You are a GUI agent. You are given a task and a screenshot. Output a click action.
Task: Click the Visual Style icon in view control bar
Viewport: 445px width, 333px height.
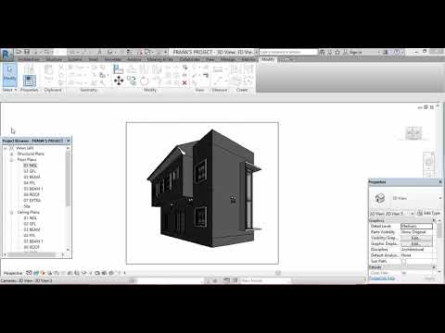(36, 273)
